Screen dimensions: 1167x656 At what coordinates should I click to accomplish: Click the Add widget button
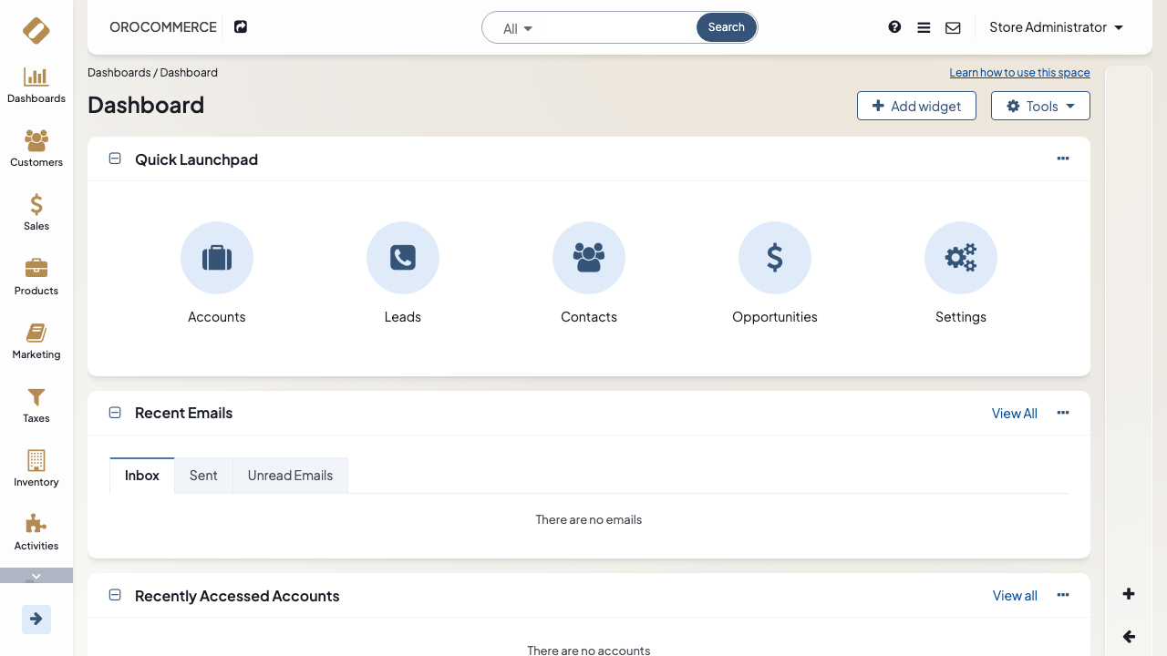click(x=916, y=106)
